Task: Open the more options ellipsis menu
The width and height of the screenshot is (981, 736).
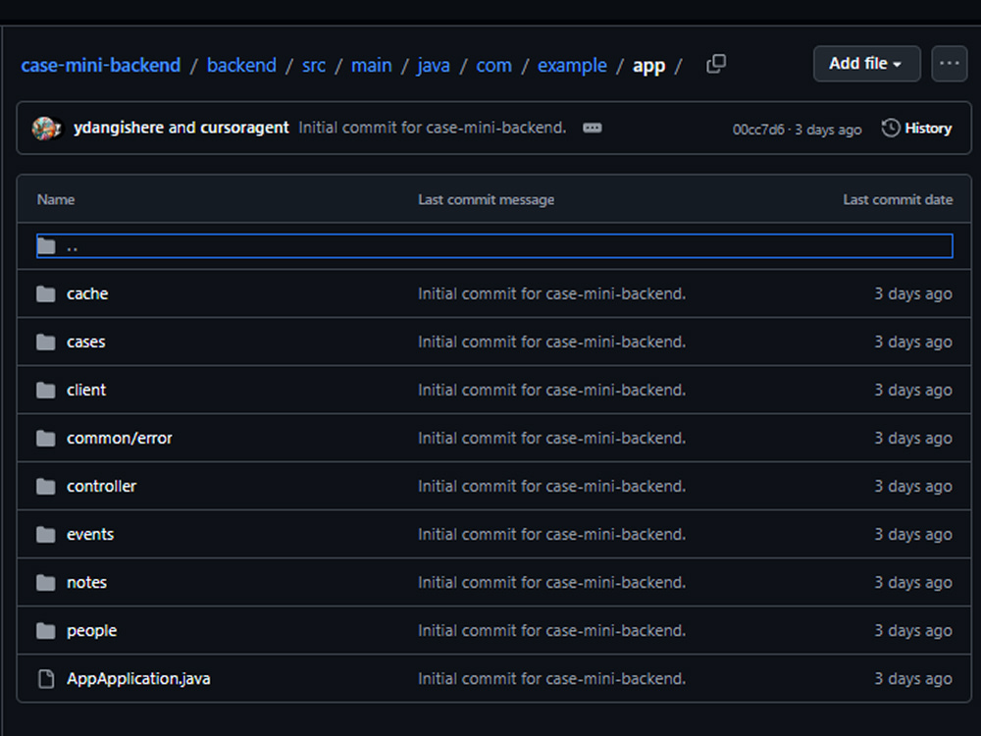Action: click(x=949, y=64)
